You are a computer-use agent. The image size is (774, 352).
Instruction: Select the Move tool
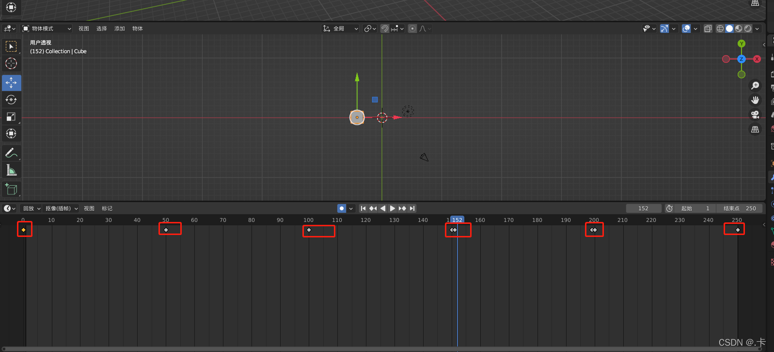(x=11, y=83)
